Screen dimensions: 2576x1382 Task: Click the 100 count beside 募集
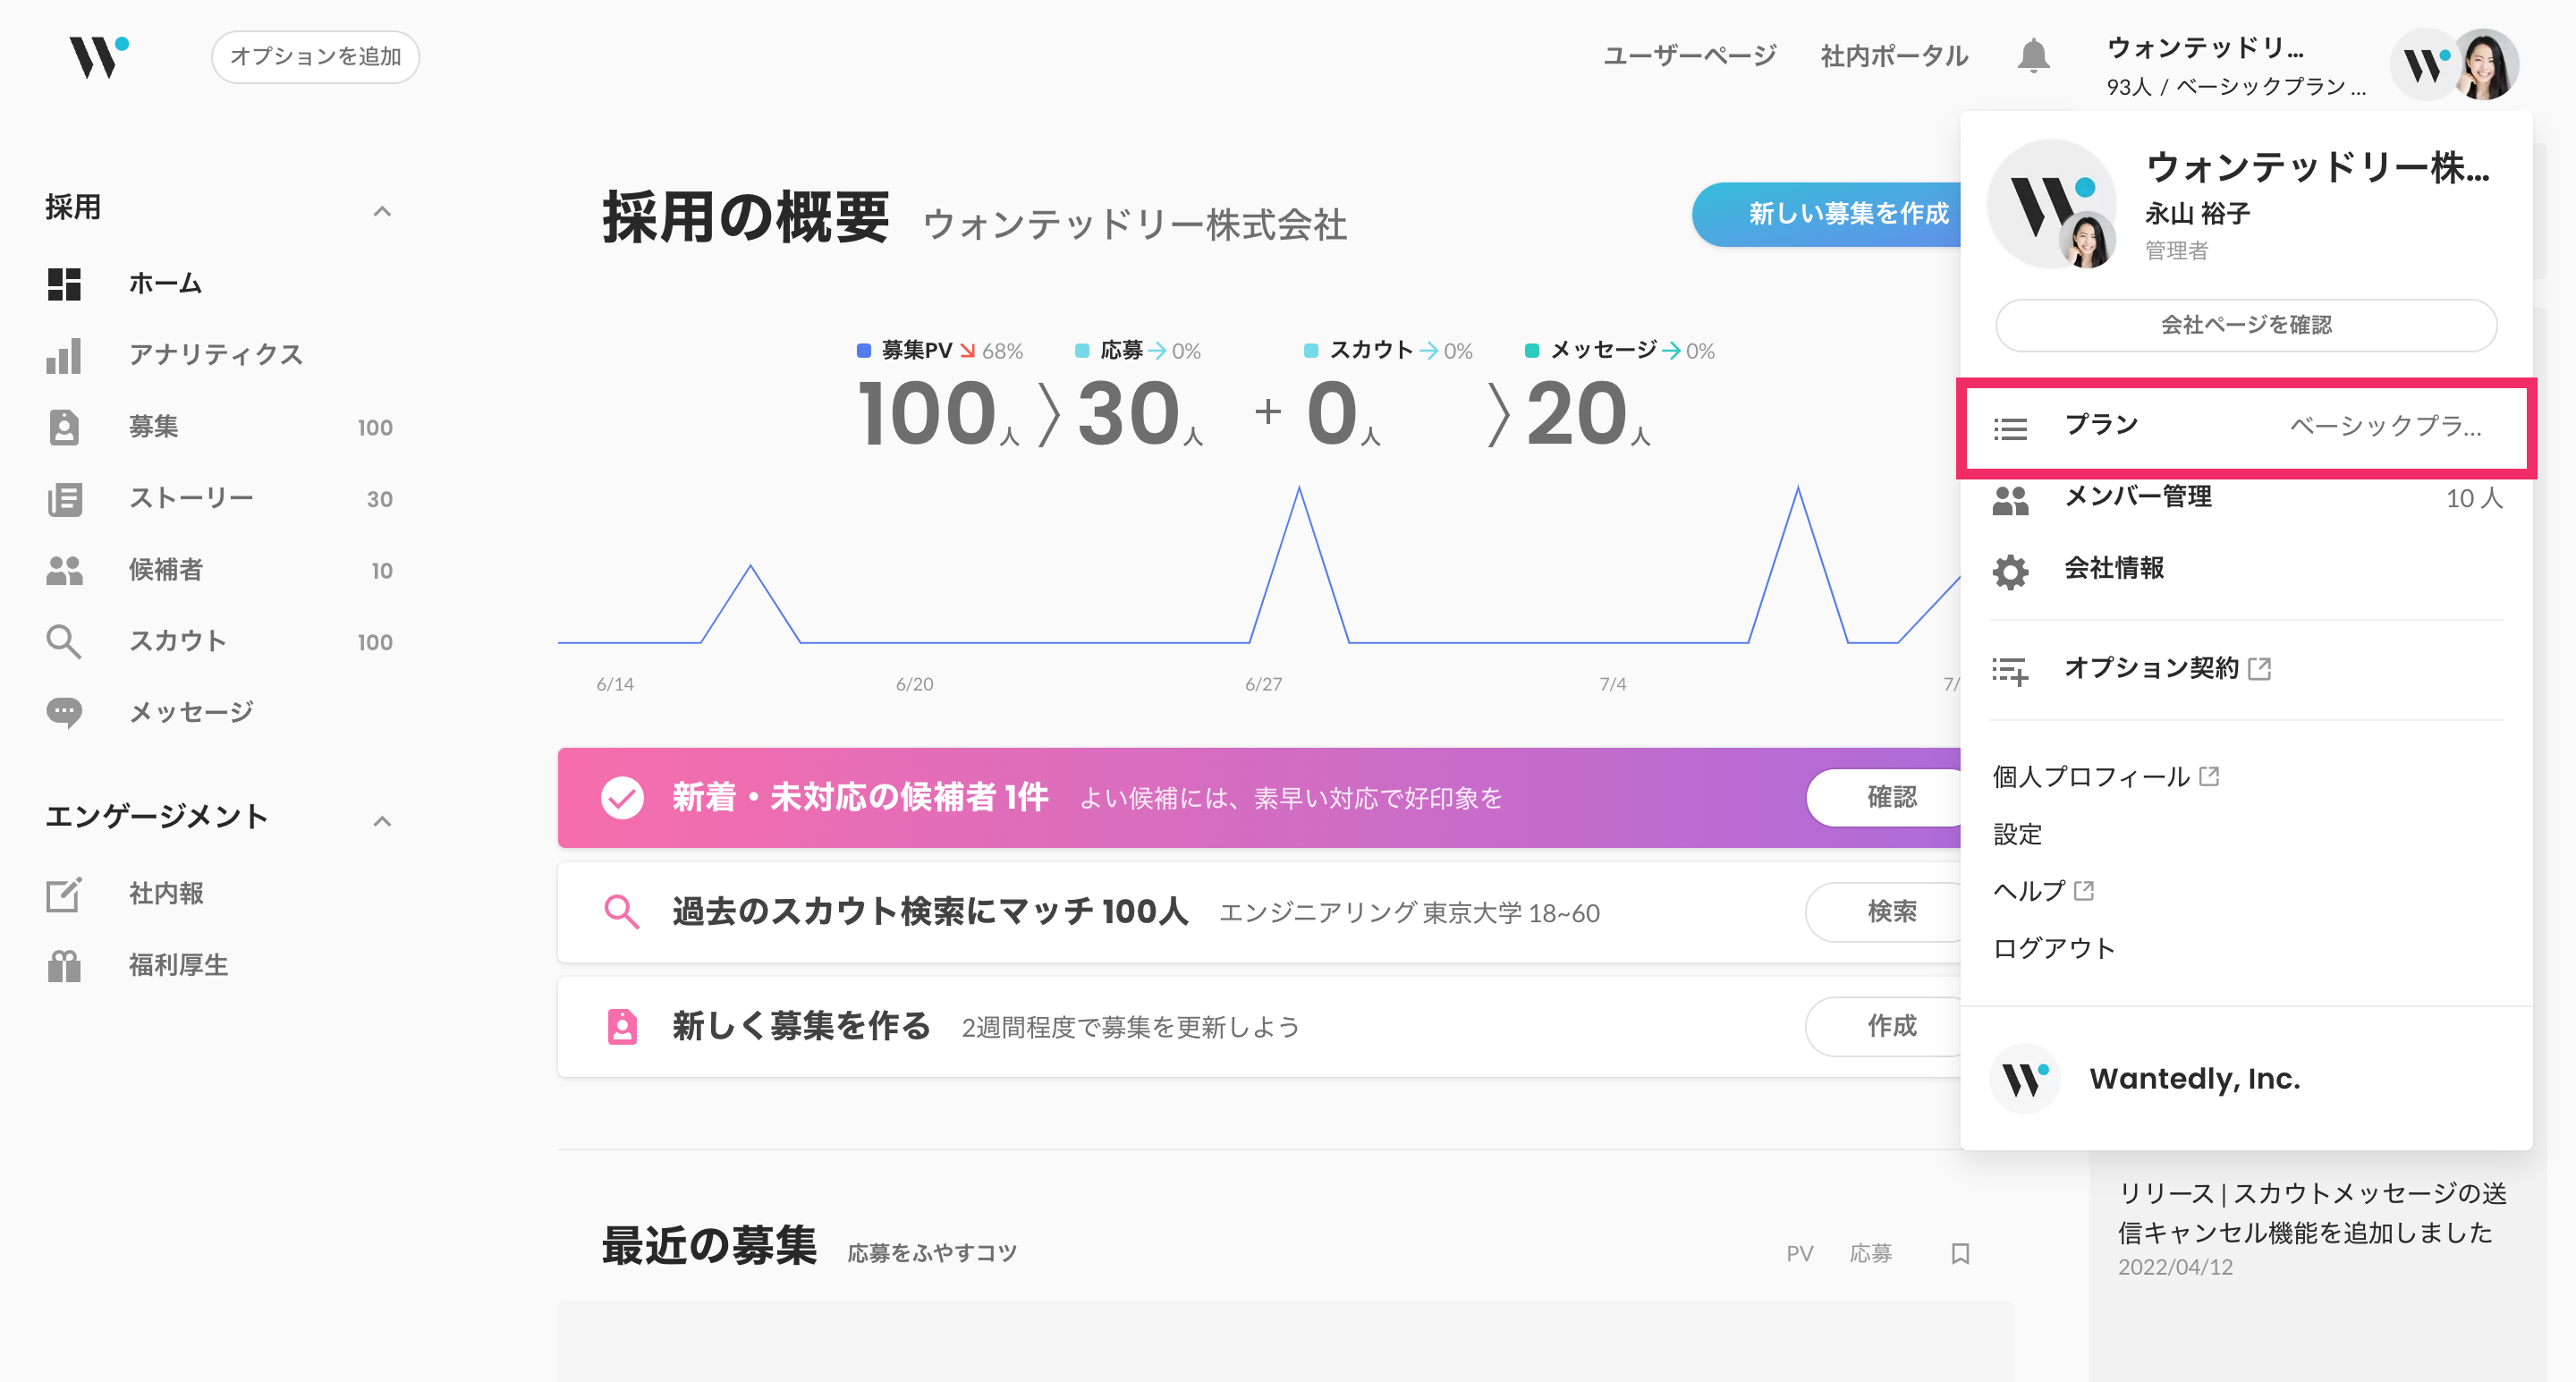375,428
